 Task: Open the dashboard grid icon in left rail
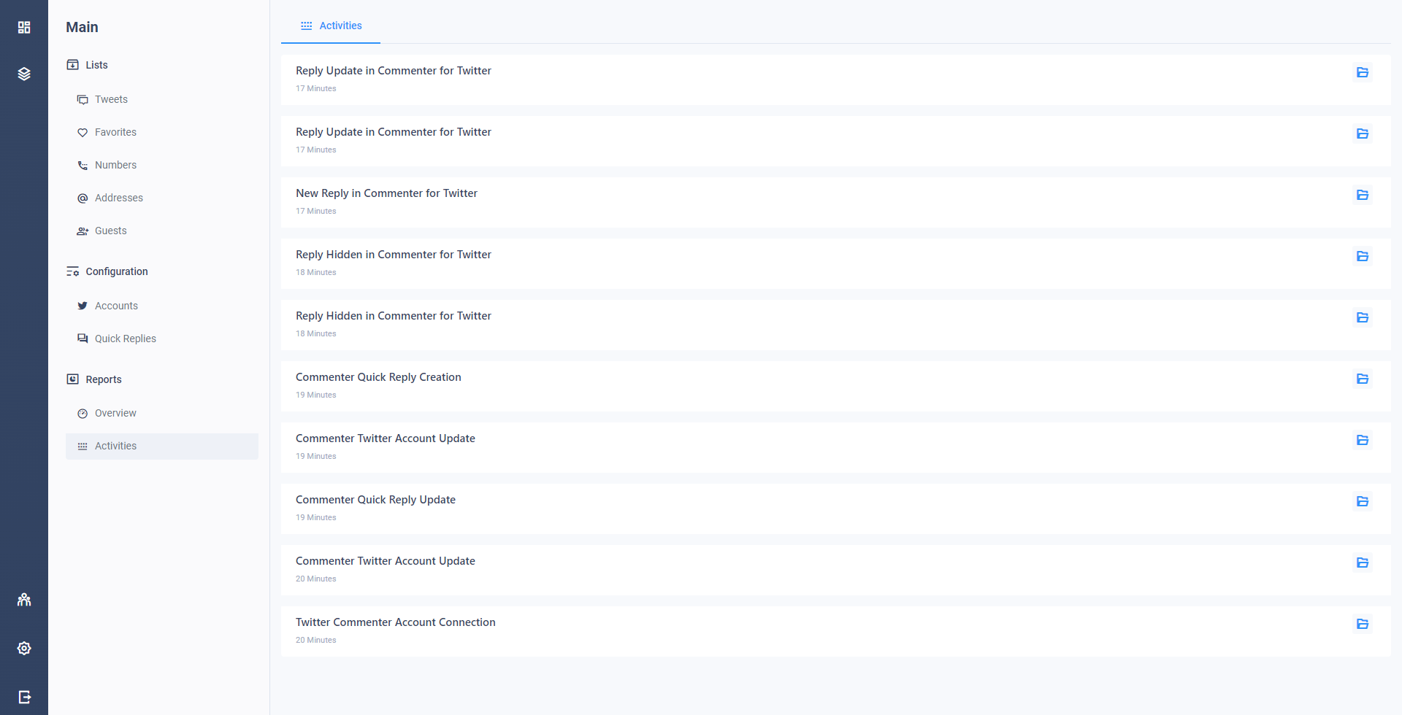click(x=24, y=27)
